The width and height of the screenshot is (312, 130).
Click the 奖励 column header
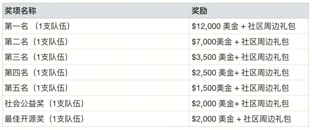200,11
